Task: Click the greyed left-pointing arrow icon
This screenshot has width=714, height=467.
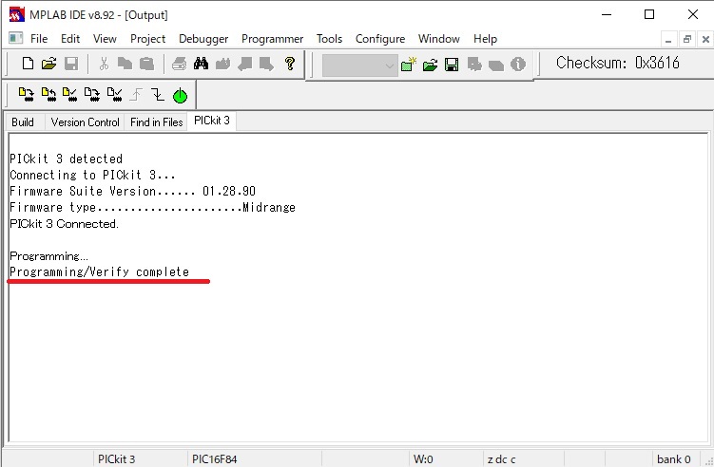Action: [x=245, y=64]
